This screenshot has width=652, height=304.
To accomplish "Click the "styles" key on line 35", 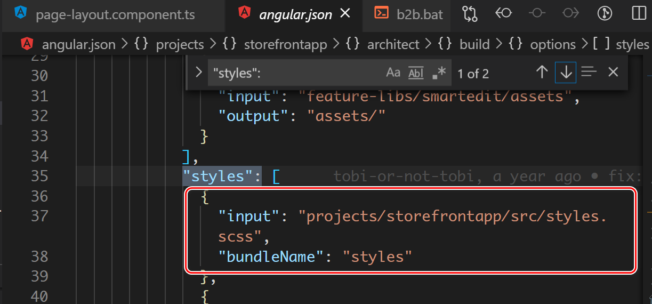I will coord(221,176).
